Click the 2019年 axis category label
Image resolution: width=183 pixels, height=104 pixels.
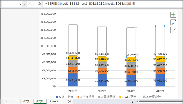coord(102,91)
